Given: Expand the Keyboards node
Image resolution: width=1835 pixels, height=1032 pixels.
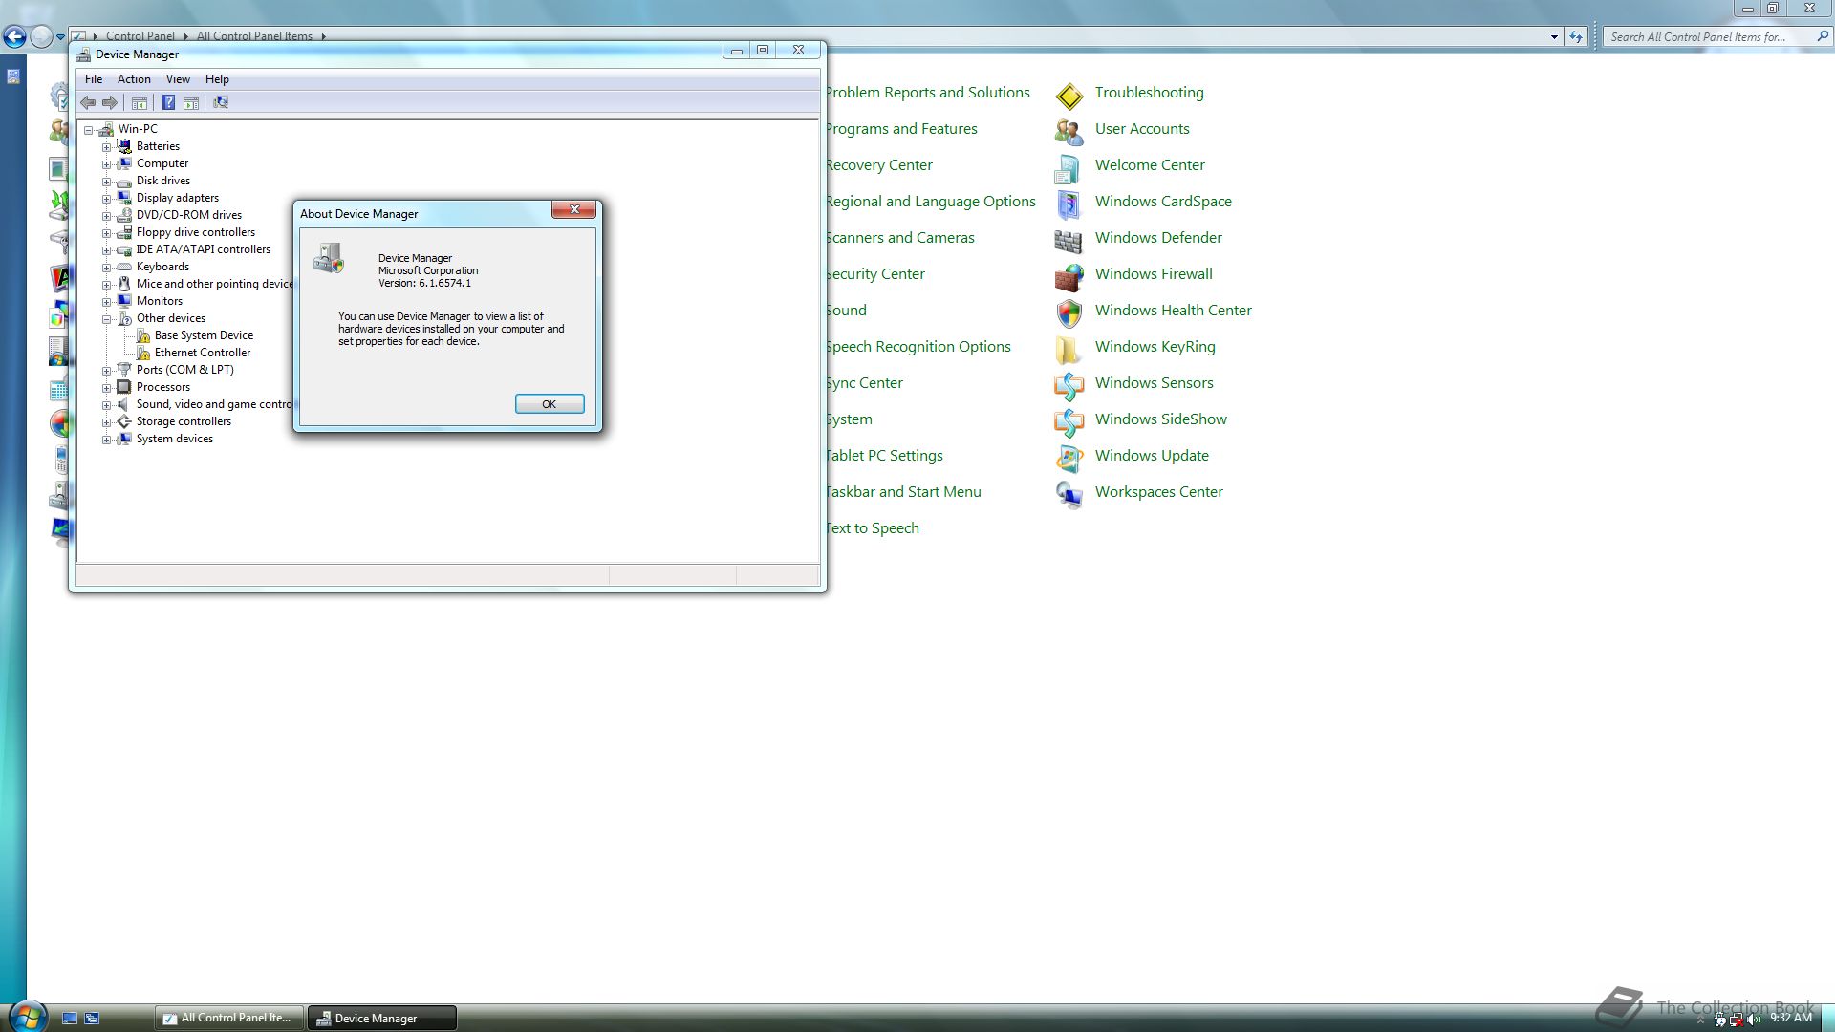Looking at the screenshot, I should [x=107, y=268].
